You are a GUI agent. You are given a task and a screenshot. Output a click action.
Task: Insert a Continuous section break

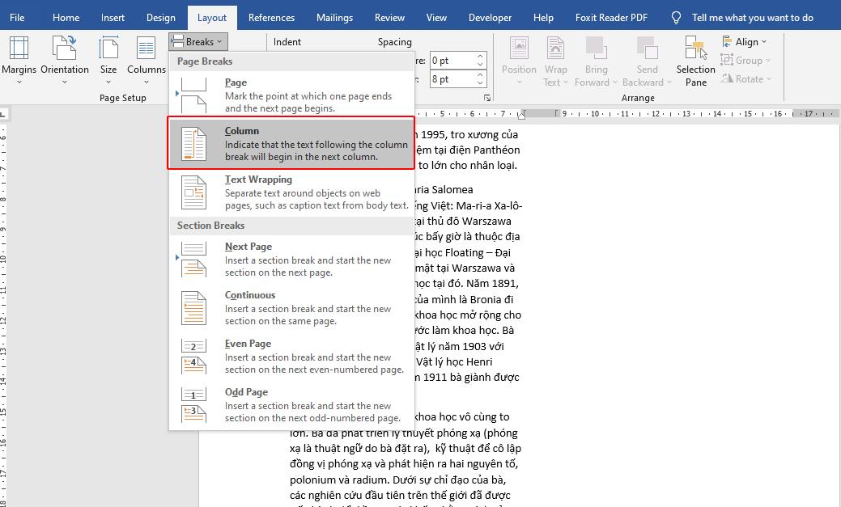[267, 307]
